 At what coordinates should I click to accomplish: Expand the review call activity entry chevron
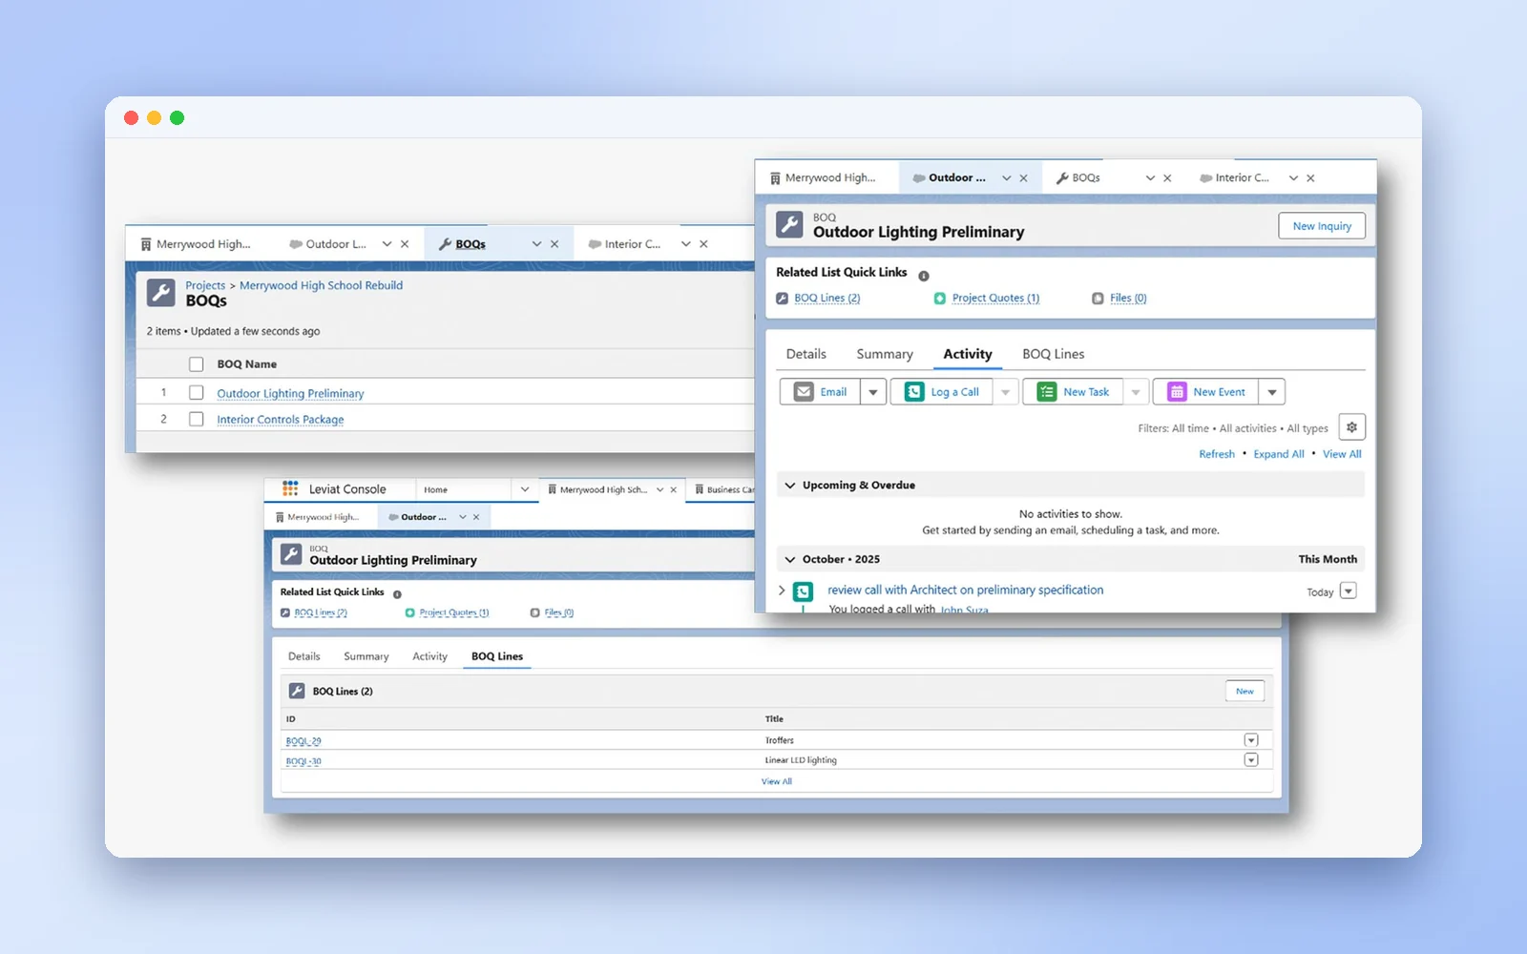click(x=782, y=591)
